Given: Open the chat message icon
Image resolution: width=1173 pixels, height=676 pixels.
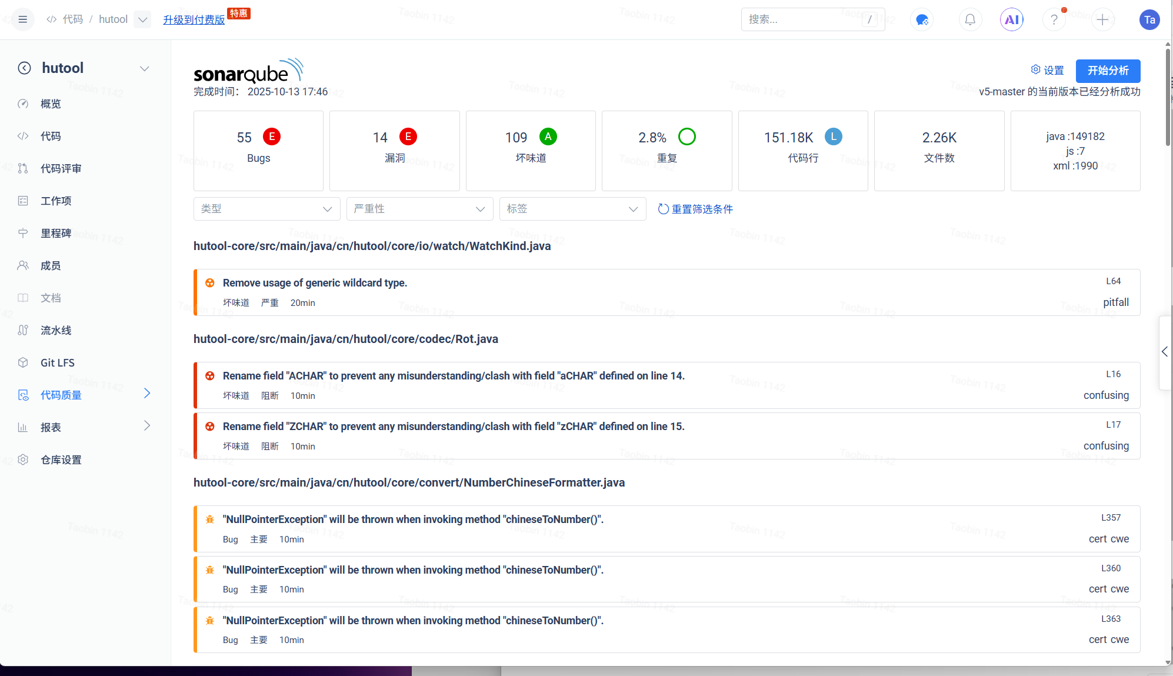Looking at the screenshot, I should point(922,19).
